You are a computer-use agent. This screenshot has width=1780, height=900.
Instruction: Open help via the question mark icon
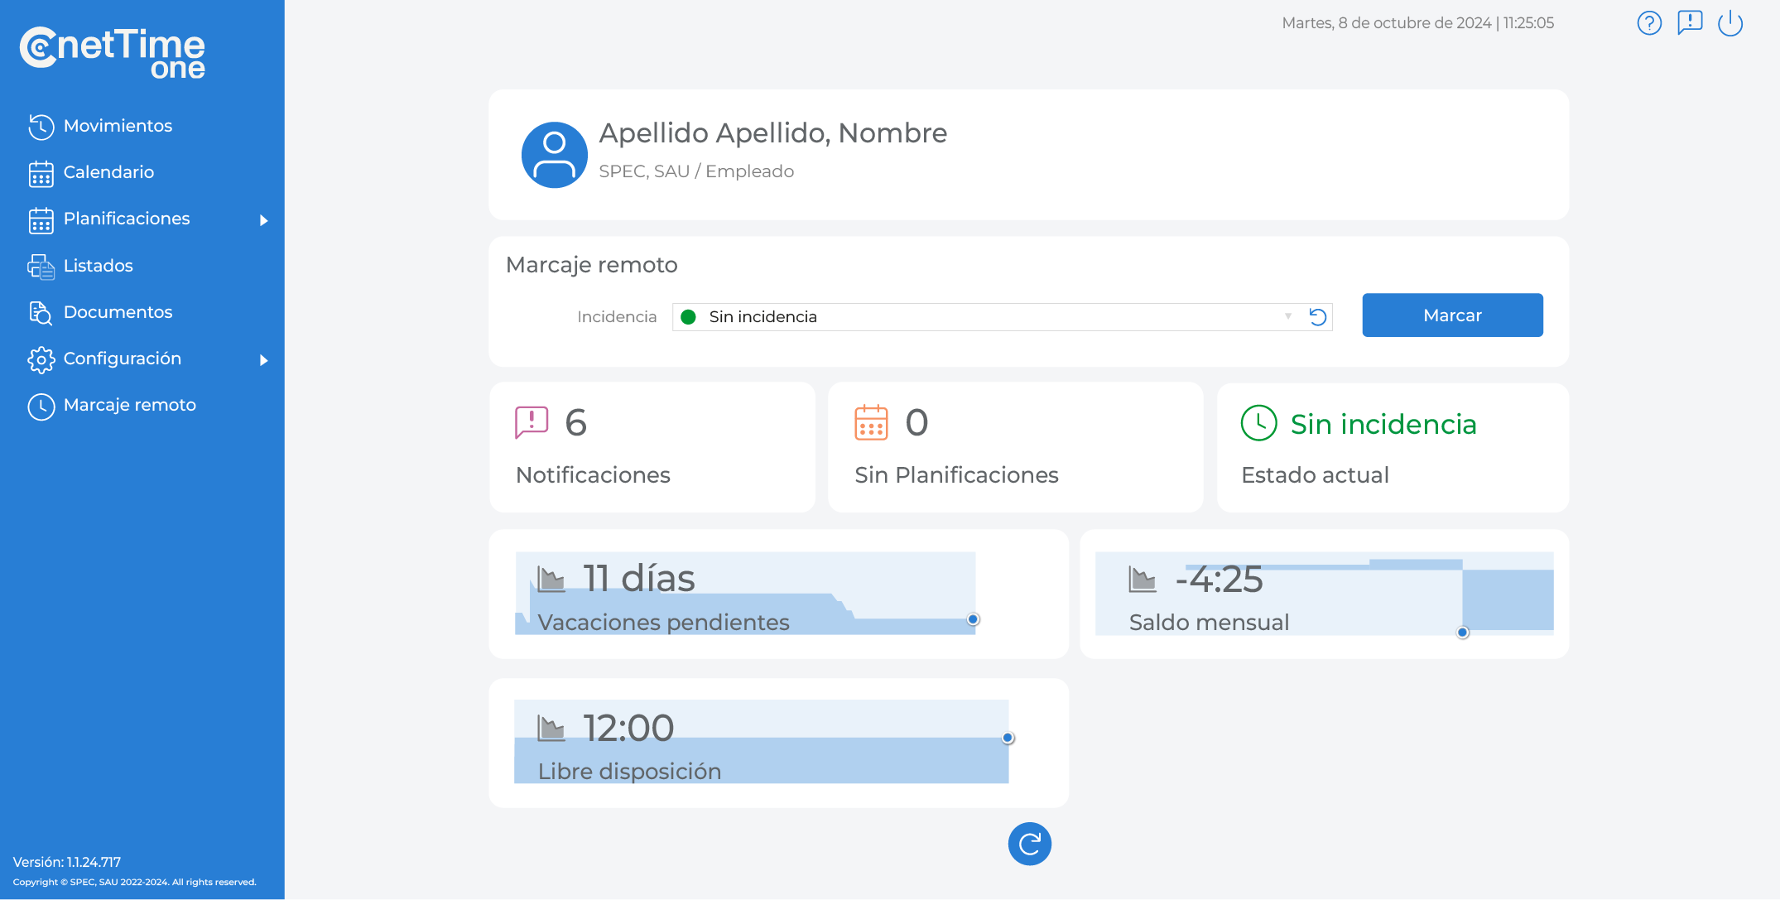coord(1649,23)
